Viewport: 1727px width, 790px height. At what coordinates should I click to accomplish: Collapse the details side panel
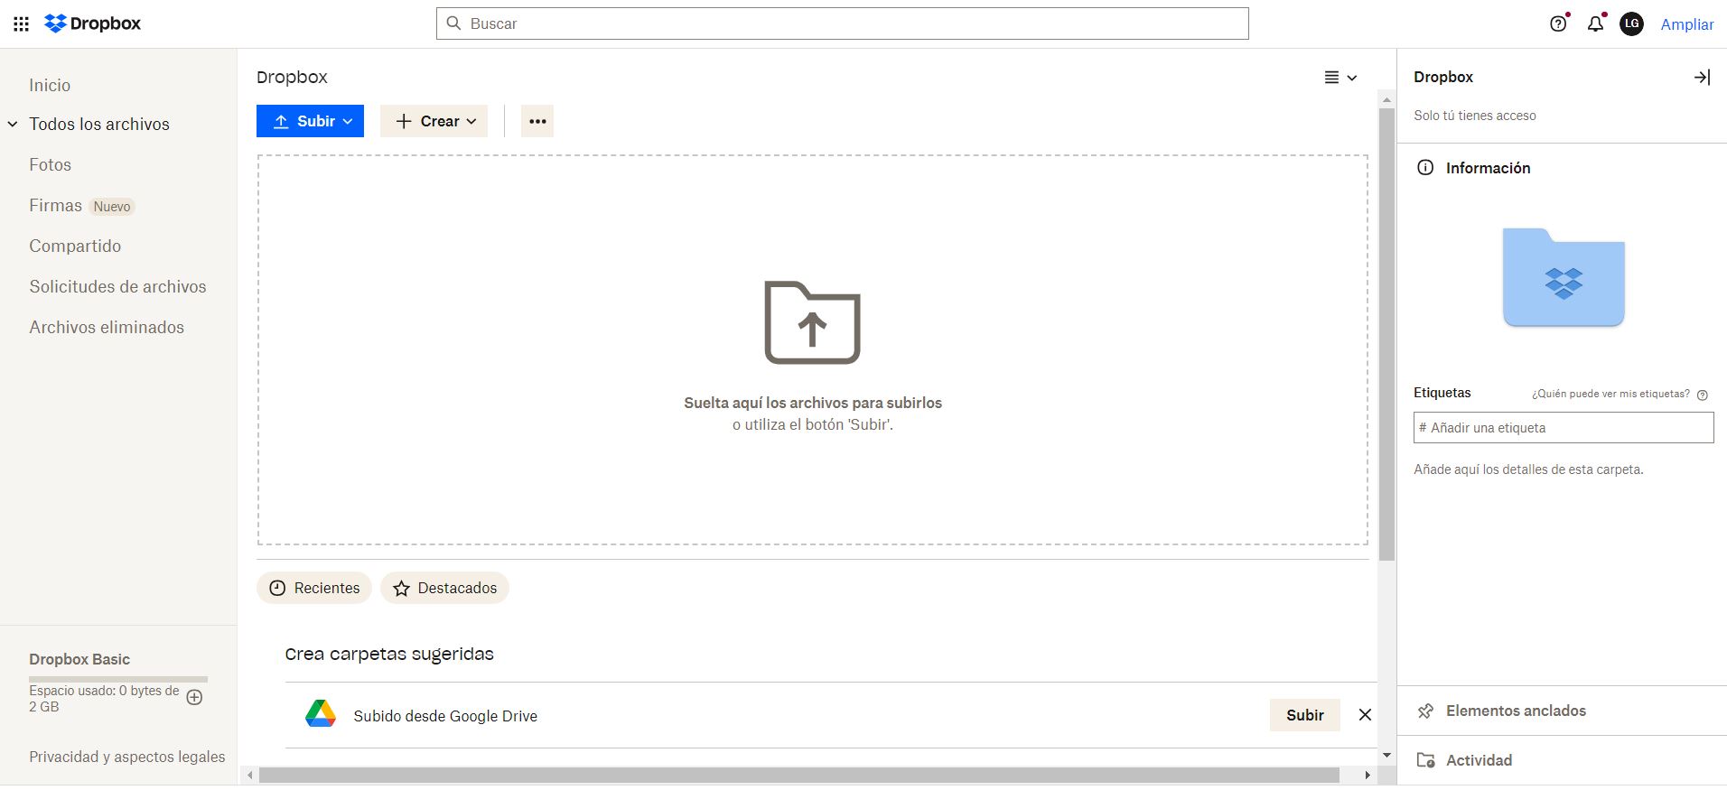(x=1702, y=78)
